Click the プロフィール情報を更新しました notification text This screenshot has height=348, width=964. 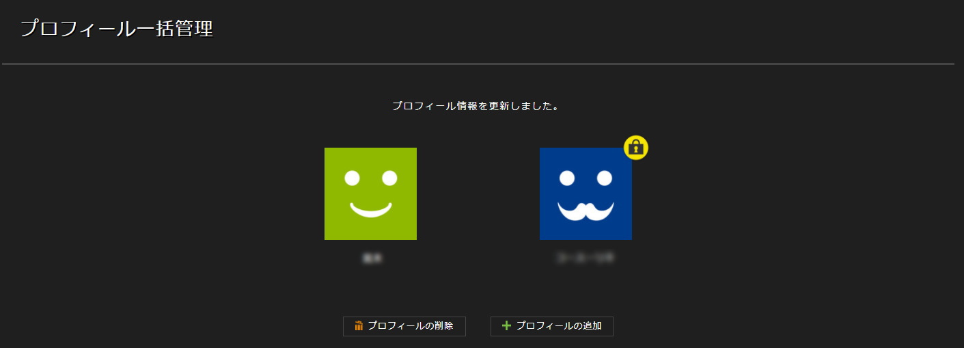[x=476, y=107]
